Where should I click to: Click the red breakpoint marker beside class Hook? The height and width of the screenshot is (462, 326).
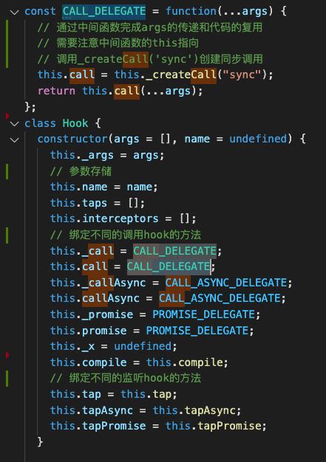click(x=7, y=115)
